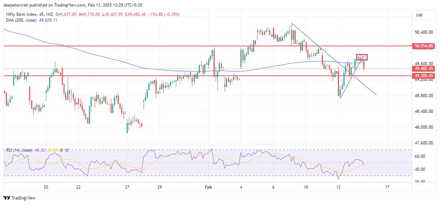
Task: Click the date axis label 17
Action: click(387, 187)
